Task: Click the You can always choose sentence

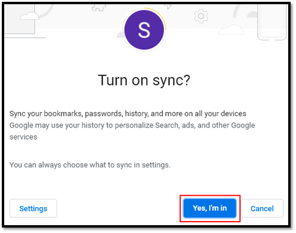Action: (90, 165)
